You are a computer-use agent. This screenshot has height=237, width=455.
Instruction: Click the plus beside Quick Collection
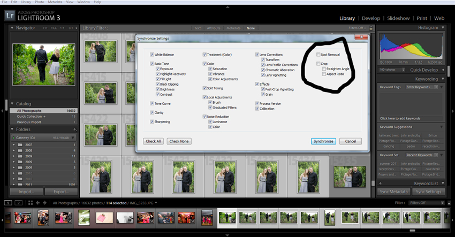point(44,116)
